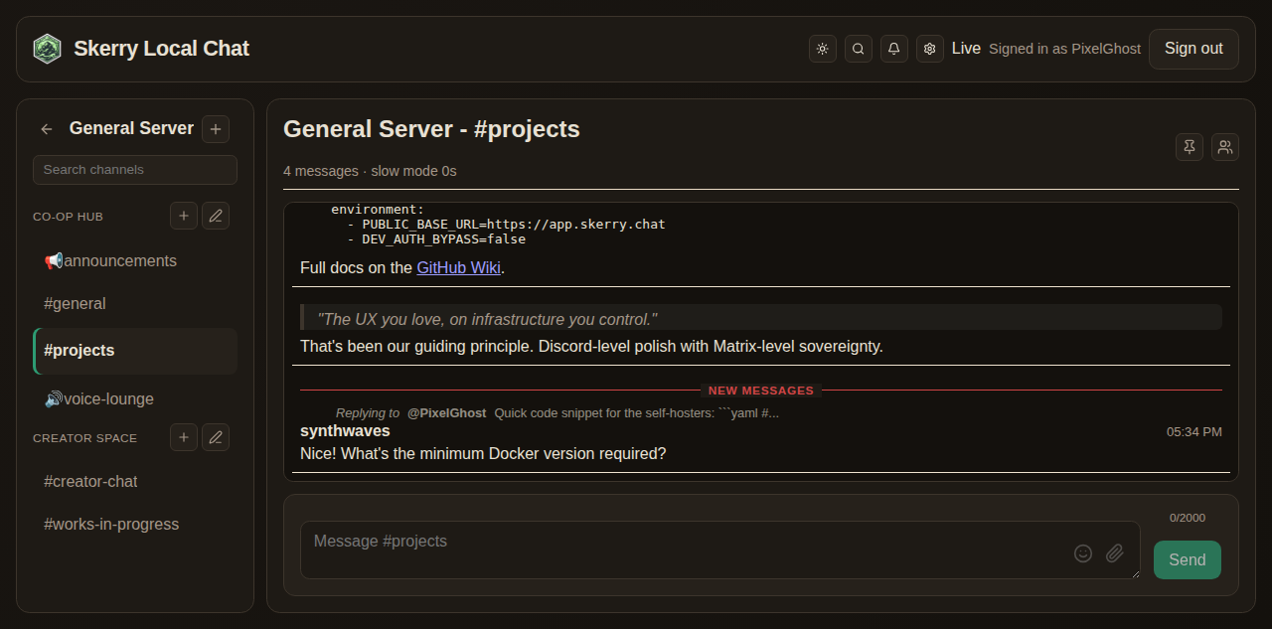Jump to the replied @PixelGhost message preview
Image resolution: width=1272 pixels, height=629 pixels.
click(557, 413)
